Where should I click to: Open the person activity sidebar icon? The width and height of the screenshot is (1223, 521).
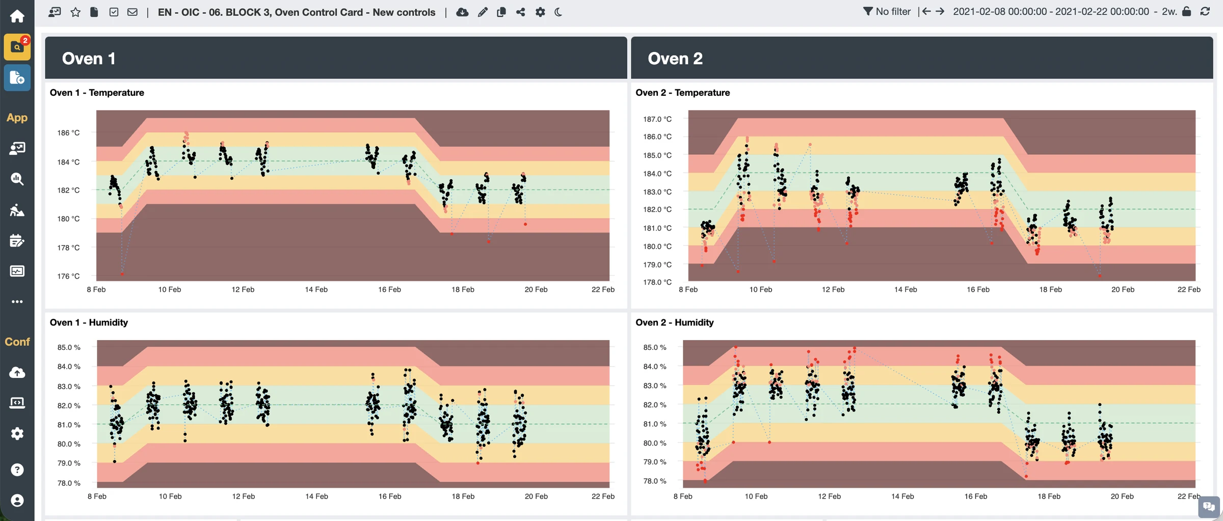point(17,210)
